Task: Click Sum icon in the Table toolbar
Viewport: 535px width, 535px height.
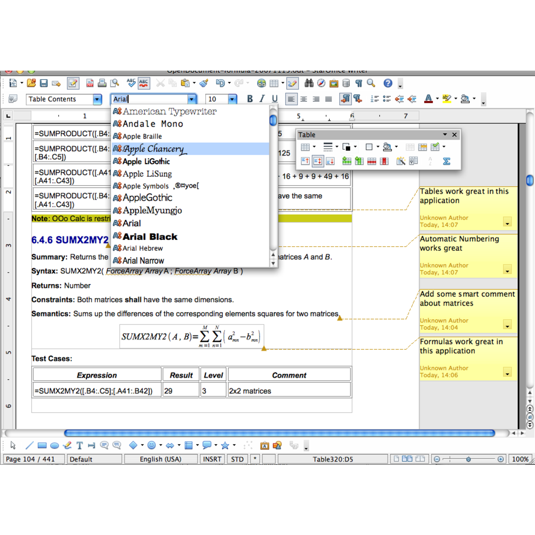Action: pos(446,161)
